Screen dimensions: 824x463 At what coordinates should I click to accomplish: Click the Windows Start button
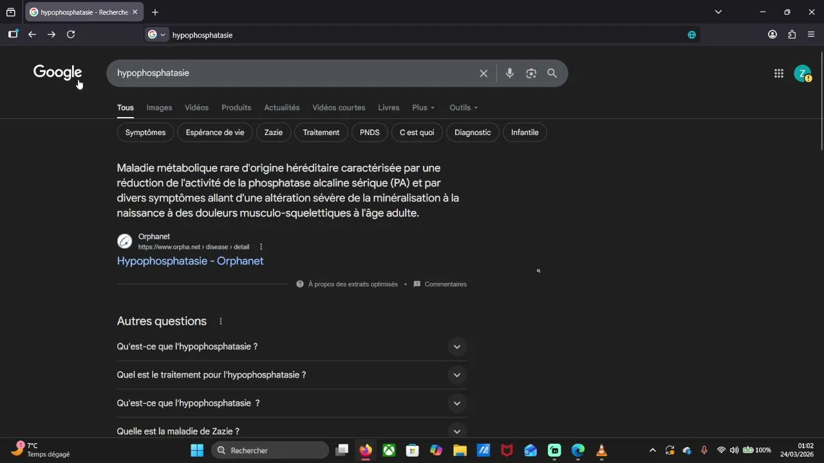click(197, 450)
